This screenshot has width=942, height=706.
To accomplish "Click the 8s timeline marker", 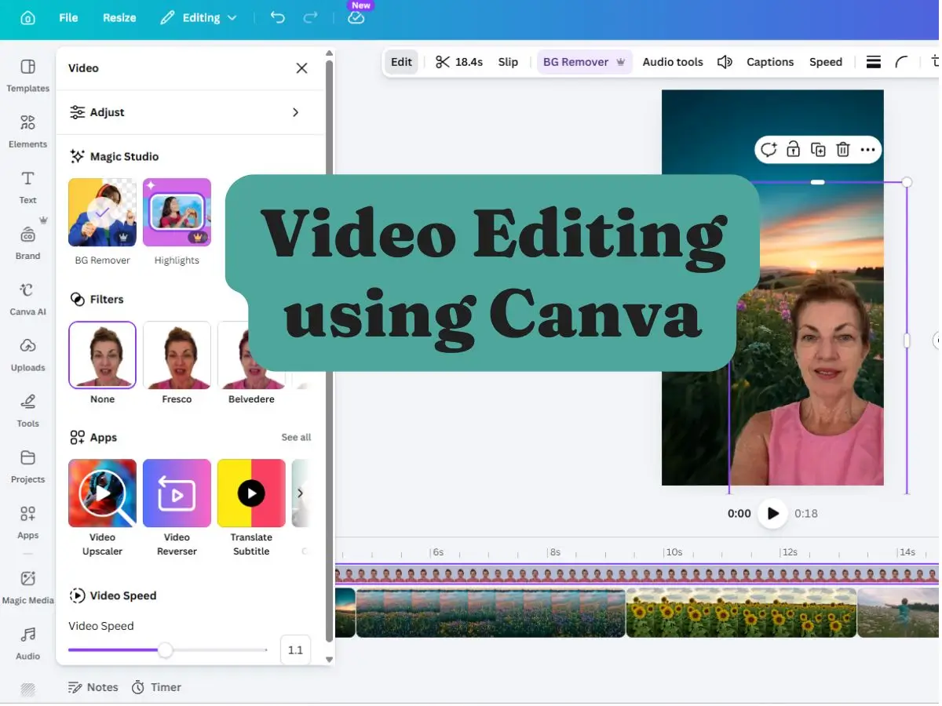I will point(555,552).
